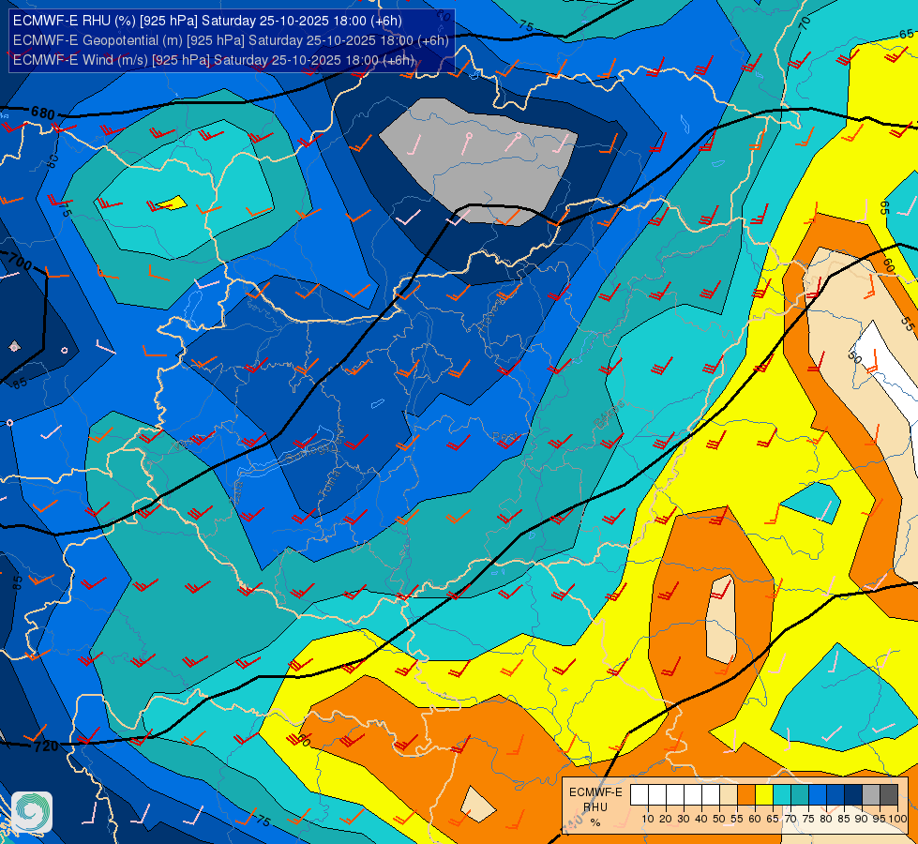
Task: Select the ECMWF-E Wind (m/s) title line
Action: (x=213, y=60)
